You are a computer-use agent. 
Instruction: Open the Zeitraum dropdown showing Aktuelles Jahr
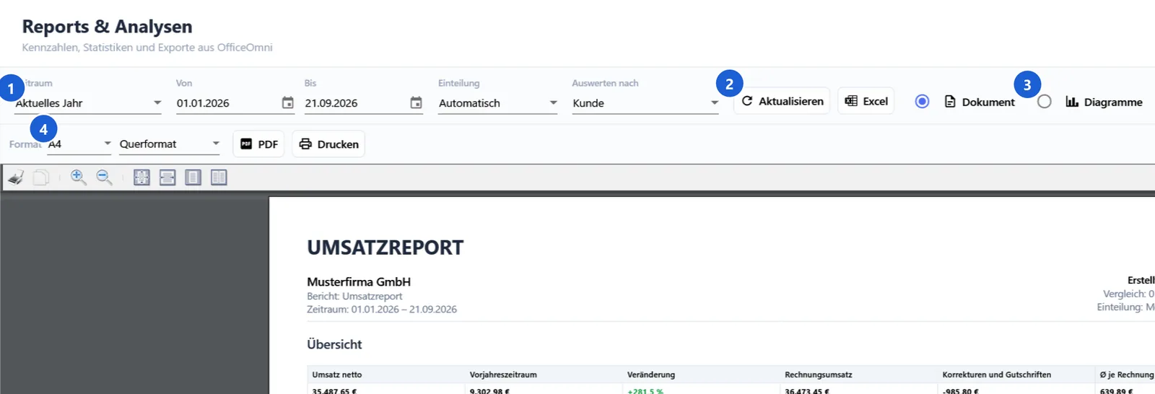[88, 103]
